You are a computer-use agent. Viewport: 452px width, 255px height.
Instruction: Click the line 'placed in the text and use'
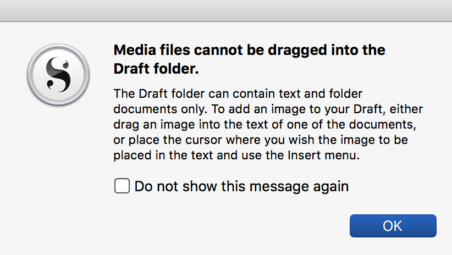(236, 156)
